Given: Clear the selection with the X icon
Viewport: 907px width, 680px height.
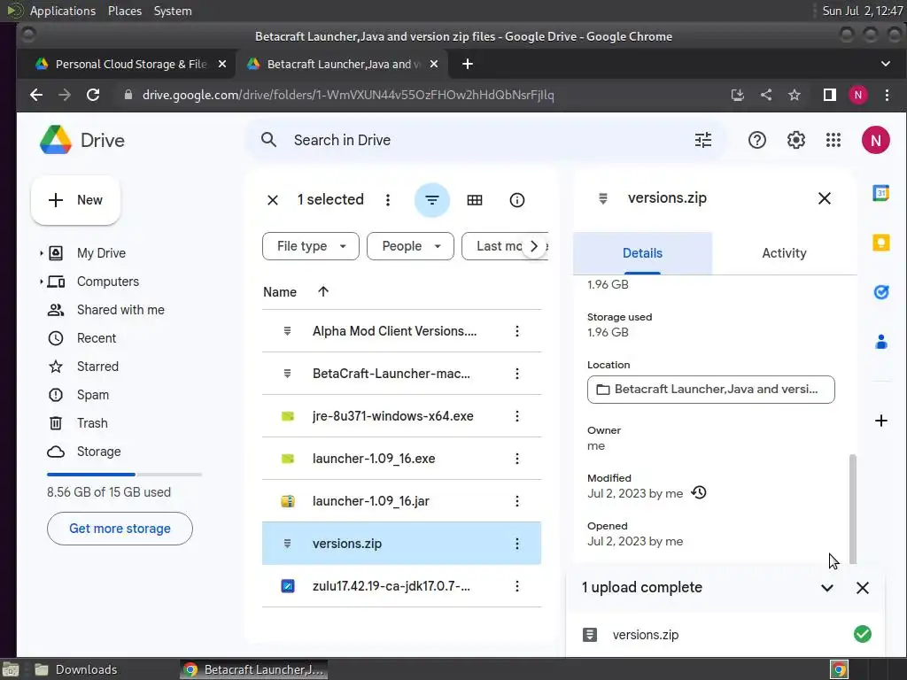Looking at the screenshot, I should coord(273,200).
